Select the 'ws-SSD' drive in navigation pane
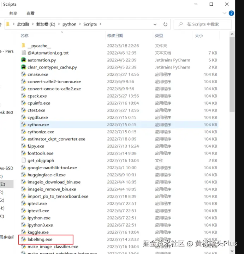The width and height of the screenshot is (244, 254). pos(7,168)
